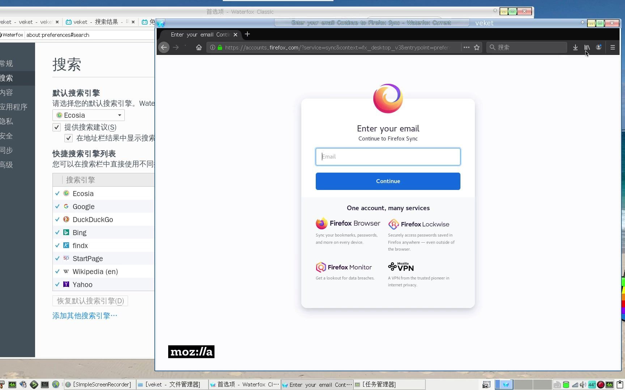Click the green play arrow launcher icon
Screen dimensions: 625x390
34,385
